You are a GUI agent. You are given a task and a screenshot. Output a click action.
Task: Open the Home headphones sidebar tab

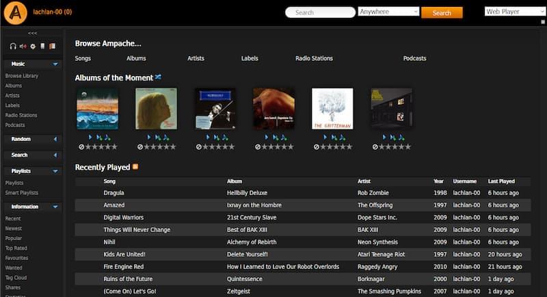pos(13,46)
